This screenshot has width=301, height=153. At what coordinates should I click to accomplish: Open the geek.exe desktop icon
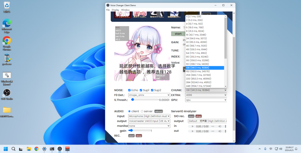pyautogui.click(x=7, y=59)
